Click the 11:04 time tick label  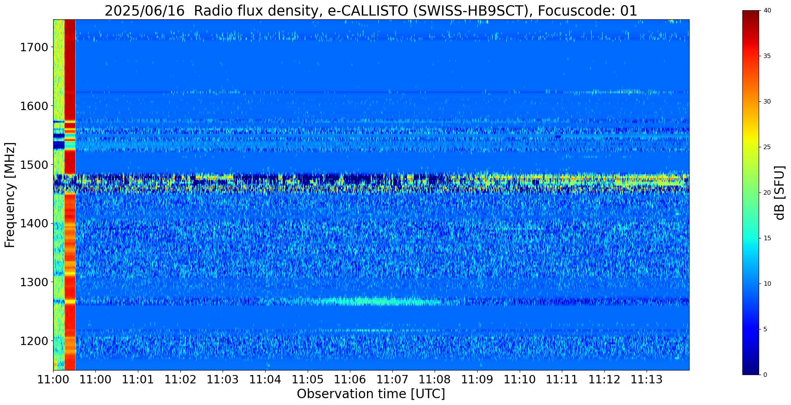(265, 380)
